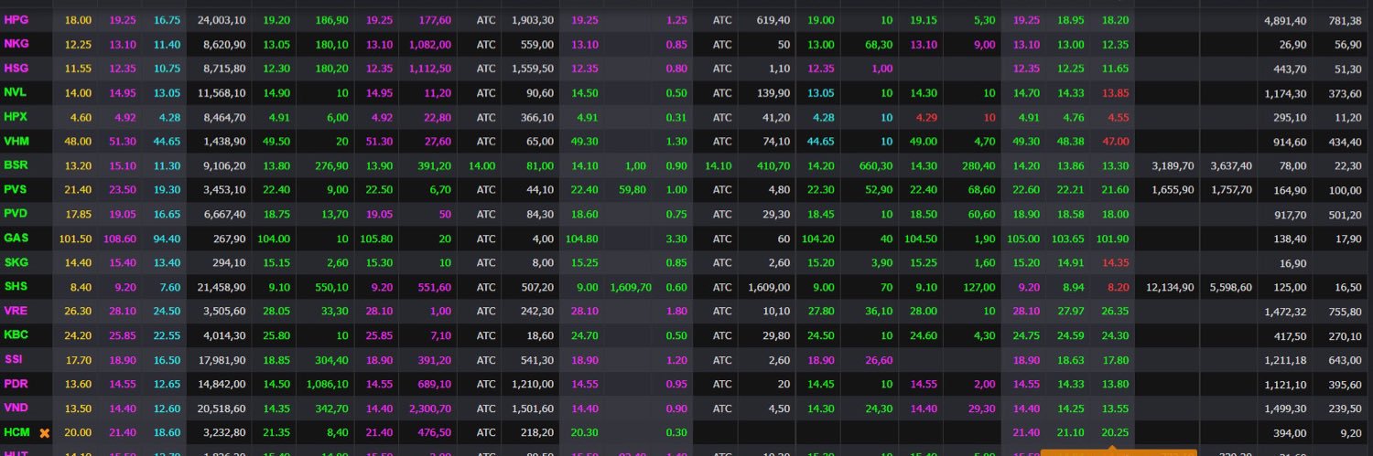
Task: Click 12,134,90 in the SHS row
Action: pos(1169,286)
